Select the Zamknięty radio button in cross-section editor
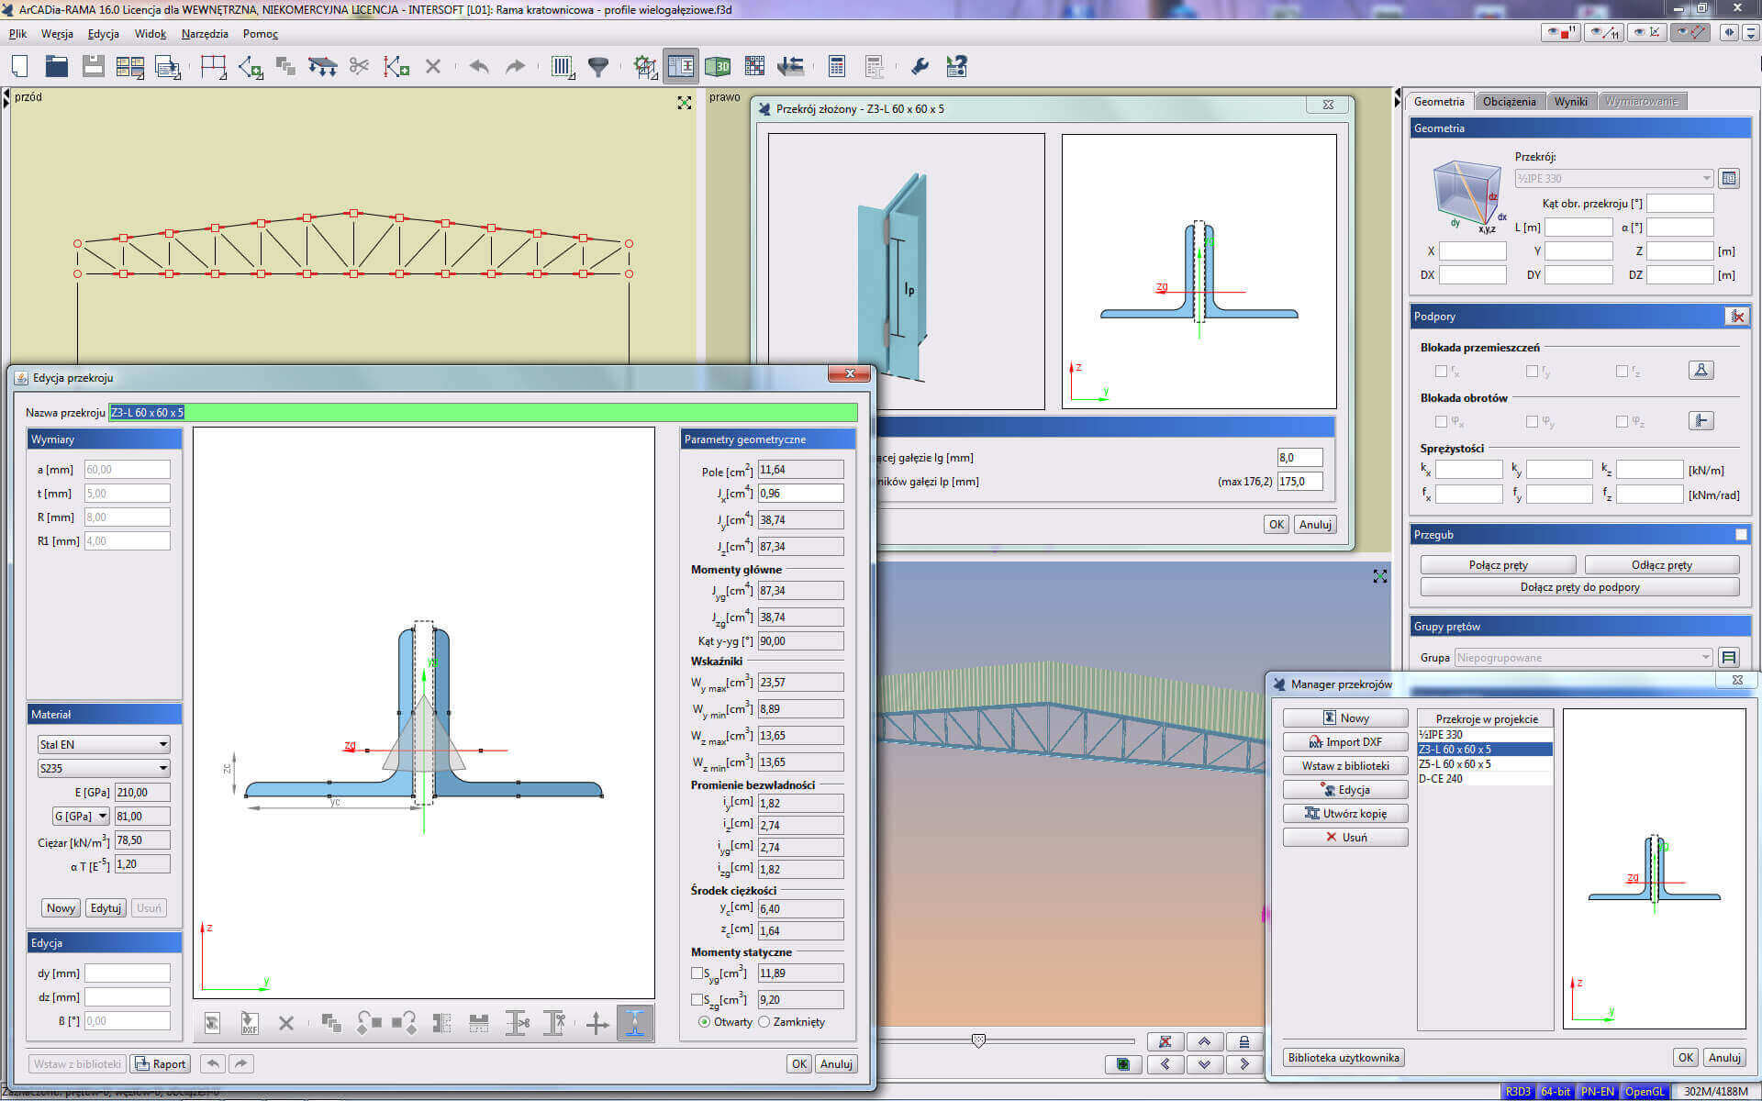 pos(766,1021)
